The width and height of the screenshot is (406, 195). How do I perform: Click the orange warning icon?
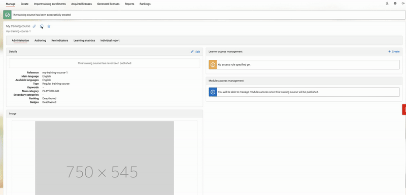coord(213,65)
